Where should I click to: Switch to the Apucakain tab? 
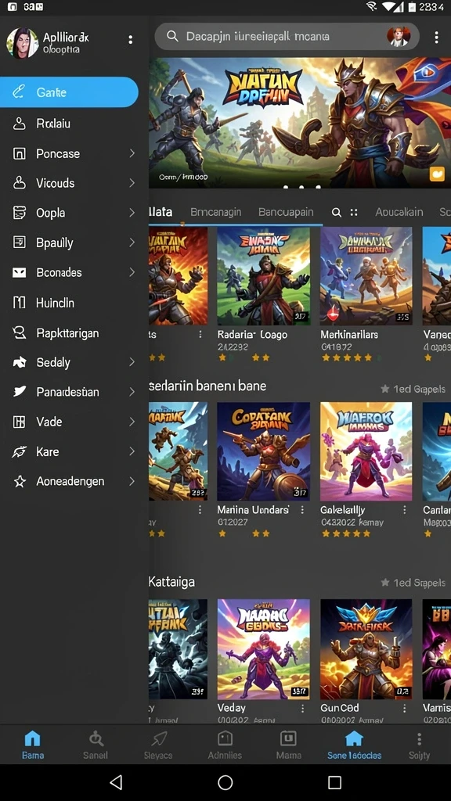399,212
